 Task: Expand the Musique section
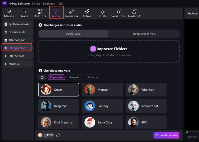coord(17,64)
